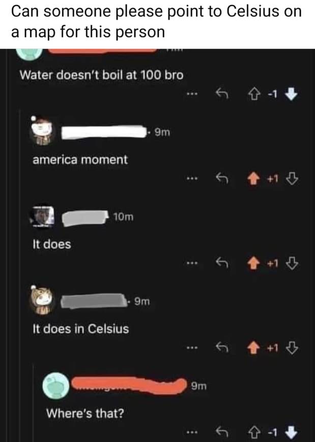Open profile picture of "It does" commenter
This screenshot has height=442, width=315.
coord(42,216)
